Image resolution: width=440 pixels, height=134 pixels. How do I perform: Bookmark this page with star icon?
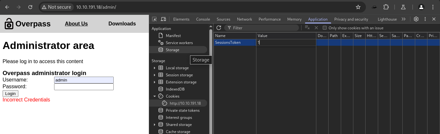click(358, 7)
